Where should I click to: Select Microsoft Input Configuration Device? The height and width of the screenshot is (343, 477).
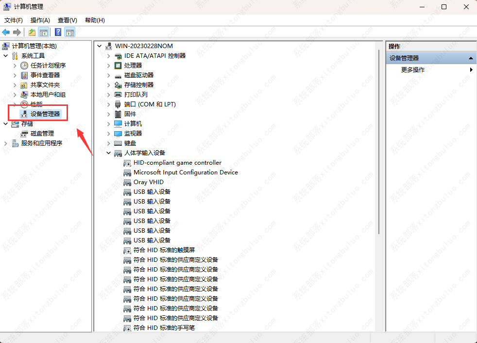185,172
